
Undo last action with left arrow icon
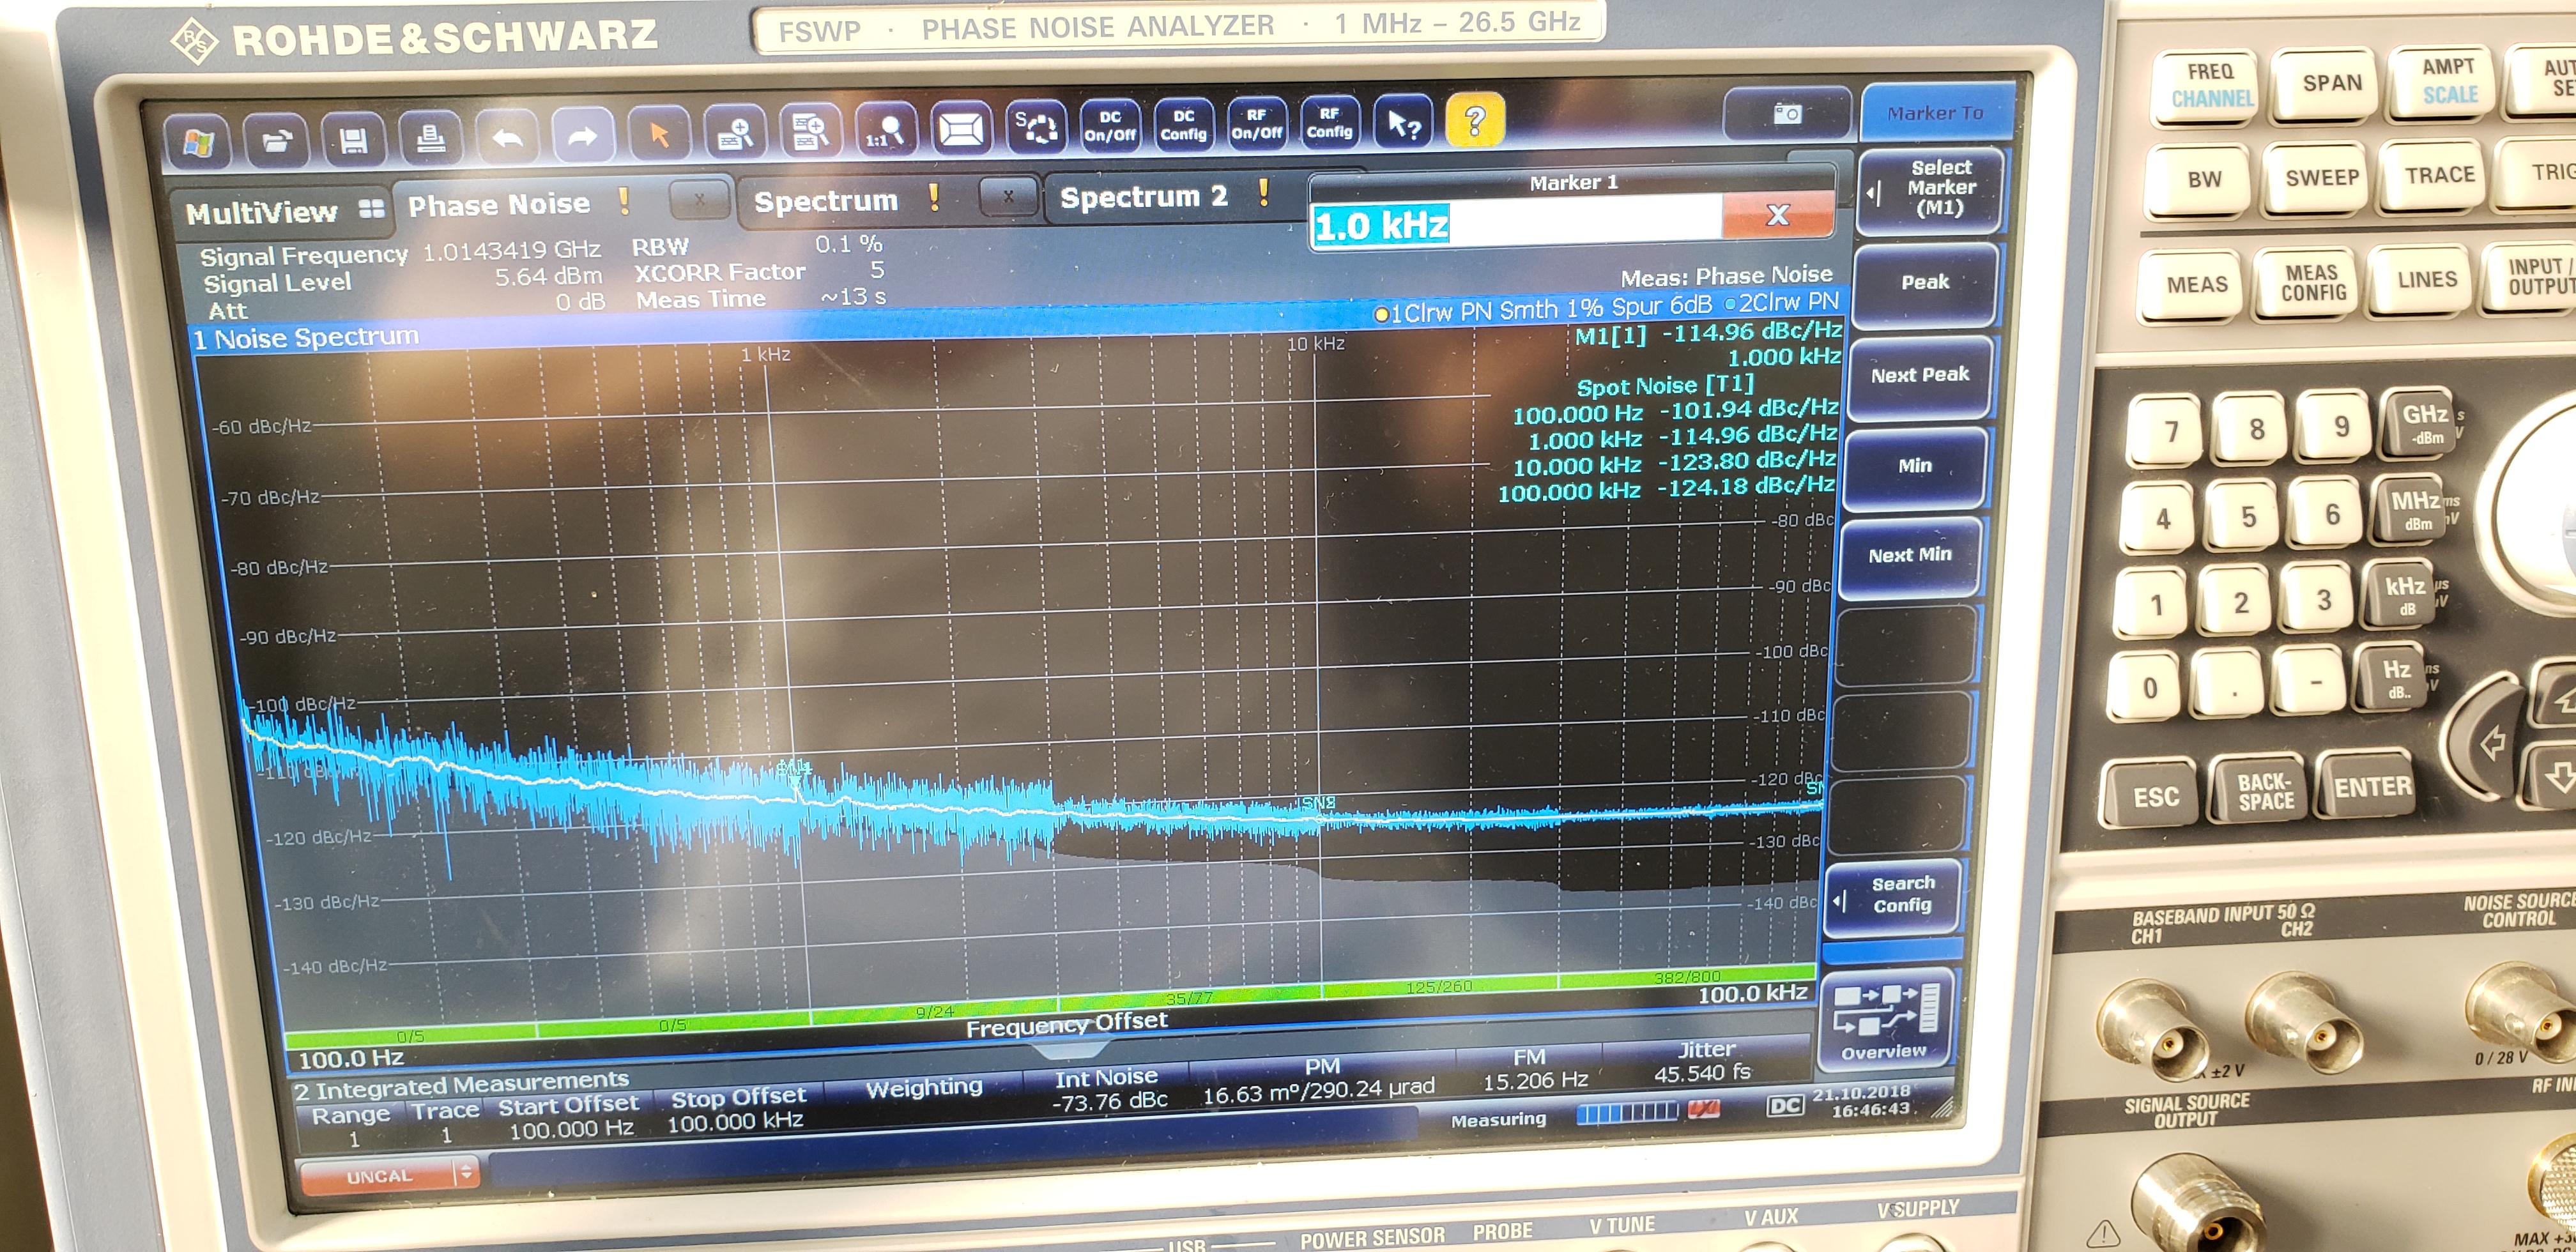[x=508, y=137]
